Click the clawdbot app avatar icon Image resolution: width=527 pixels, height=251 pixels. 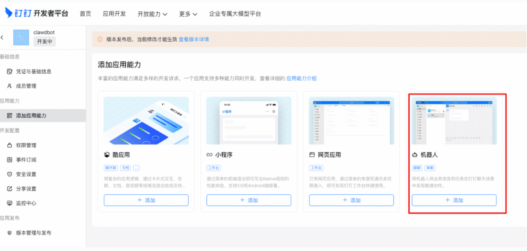pos(21,37)
